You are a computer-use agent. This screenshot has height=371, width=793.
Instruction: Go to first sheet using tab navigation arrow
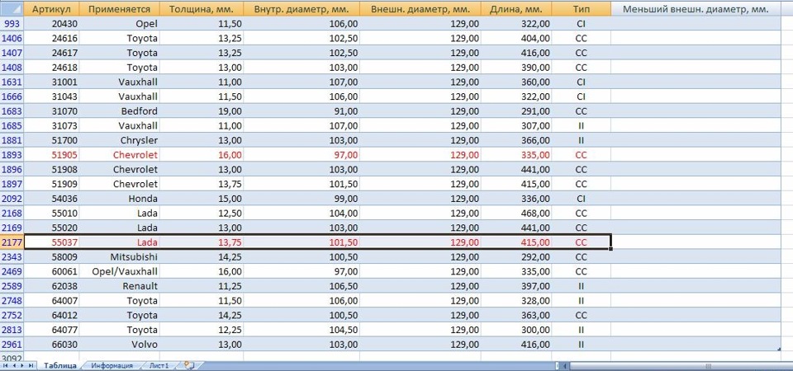[5, 365]
